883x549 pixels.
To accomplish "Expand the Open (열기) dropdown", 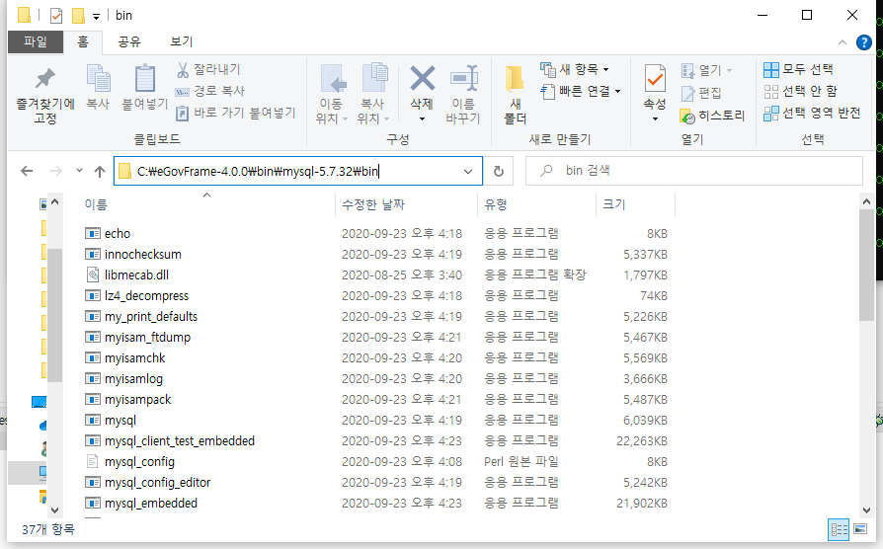I will [x=729, y=70].
